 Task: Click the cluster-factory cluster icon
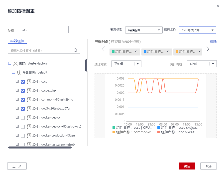pos(15,63)
